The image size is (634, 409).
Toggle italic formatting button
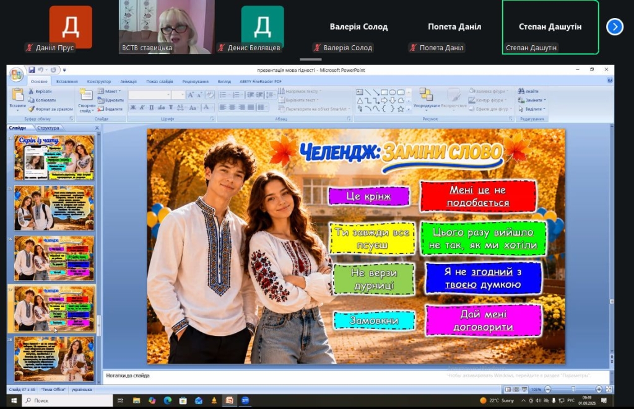[142, 108]
